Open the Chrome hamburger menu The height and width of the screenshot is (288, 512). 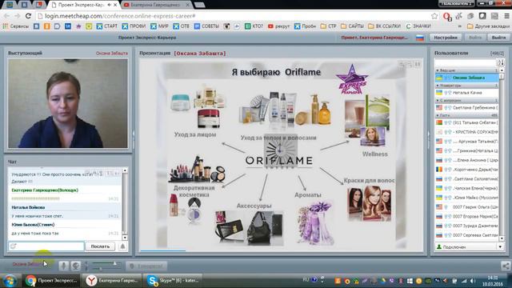coord(506,16)
